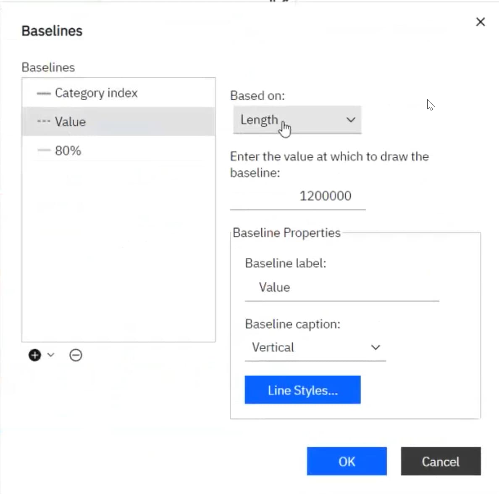
Task: Select the Category index baseline entry
Action: tap(96, 93)
